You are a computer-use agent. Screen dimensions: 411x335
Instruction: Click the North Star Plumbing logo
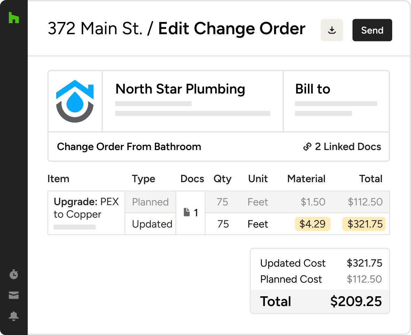75,101
